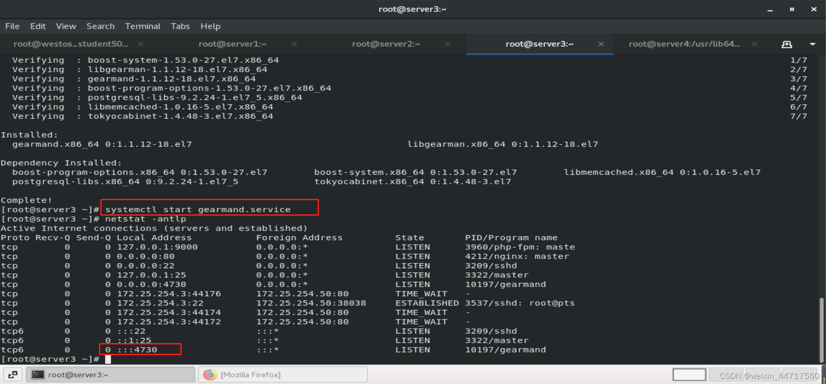Click the 'systemctl start gearmand.service' command text
The image size is (826, 384).
click(198, 210)
